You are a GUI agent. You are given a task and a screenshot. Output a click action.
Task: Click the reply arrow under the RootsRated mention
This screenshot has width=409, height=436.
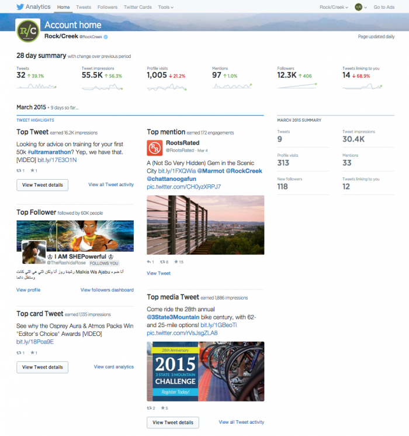(x=149, y=262)
